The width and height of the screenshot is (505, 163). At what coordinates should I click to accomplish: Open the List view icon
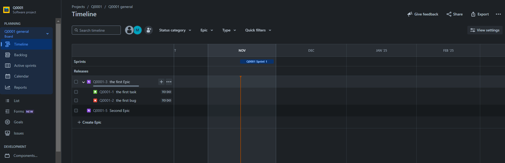(x=7, y=101)
